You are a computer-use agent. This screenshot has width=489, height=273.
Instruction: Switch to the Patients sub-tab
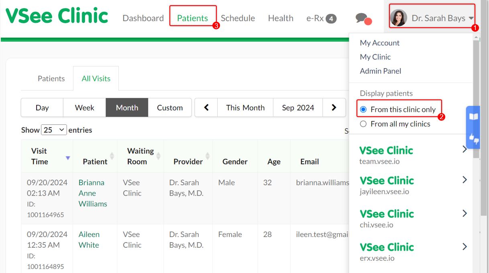(51, 79)
